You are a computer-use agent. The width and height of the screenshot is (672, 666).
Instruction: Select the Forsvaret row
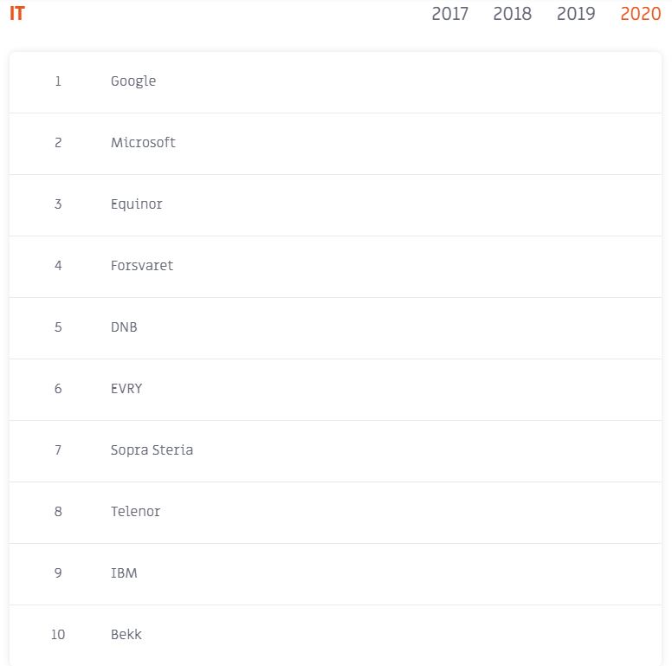[x=336, y=267]
